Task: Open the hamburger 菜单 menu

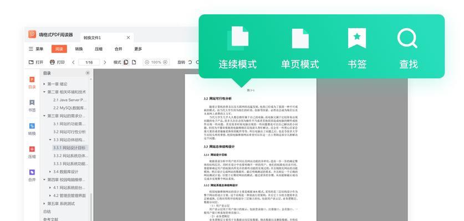Action: click(x=36, y=49)
